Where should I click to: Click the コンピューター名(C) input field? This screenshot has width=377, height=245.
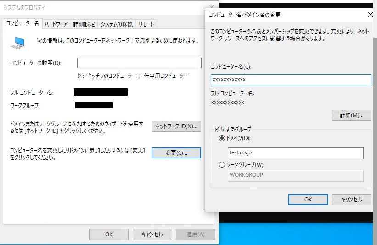291,80
